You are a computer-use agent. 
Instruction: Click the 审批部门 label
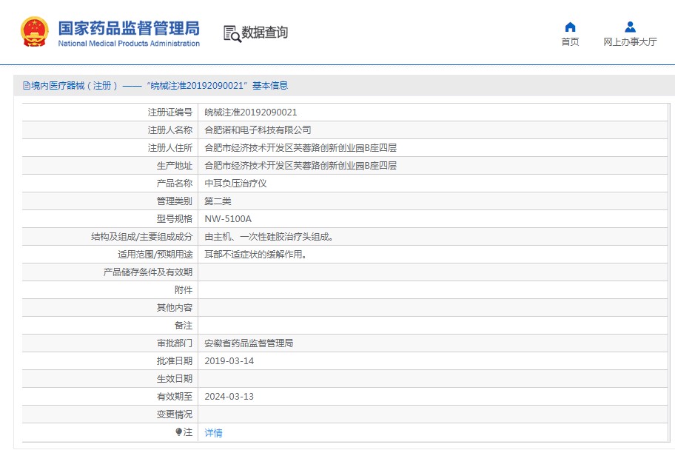click(175, 343)
